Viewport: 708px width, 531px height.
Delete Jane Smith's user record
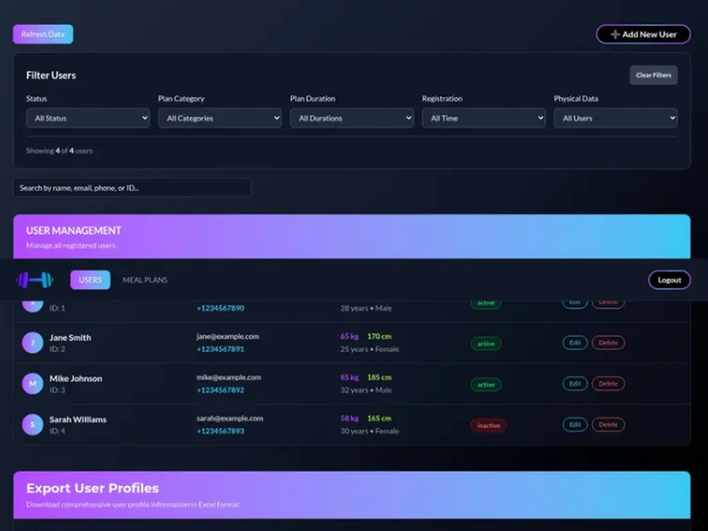608,343
